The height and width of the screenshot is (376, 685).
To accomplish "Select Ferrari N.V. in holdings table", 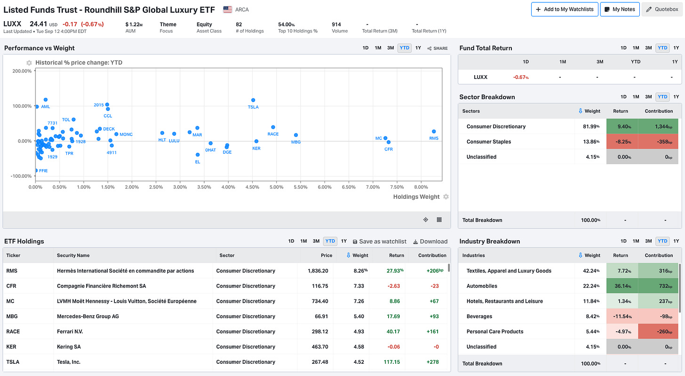I will [70, 331].
